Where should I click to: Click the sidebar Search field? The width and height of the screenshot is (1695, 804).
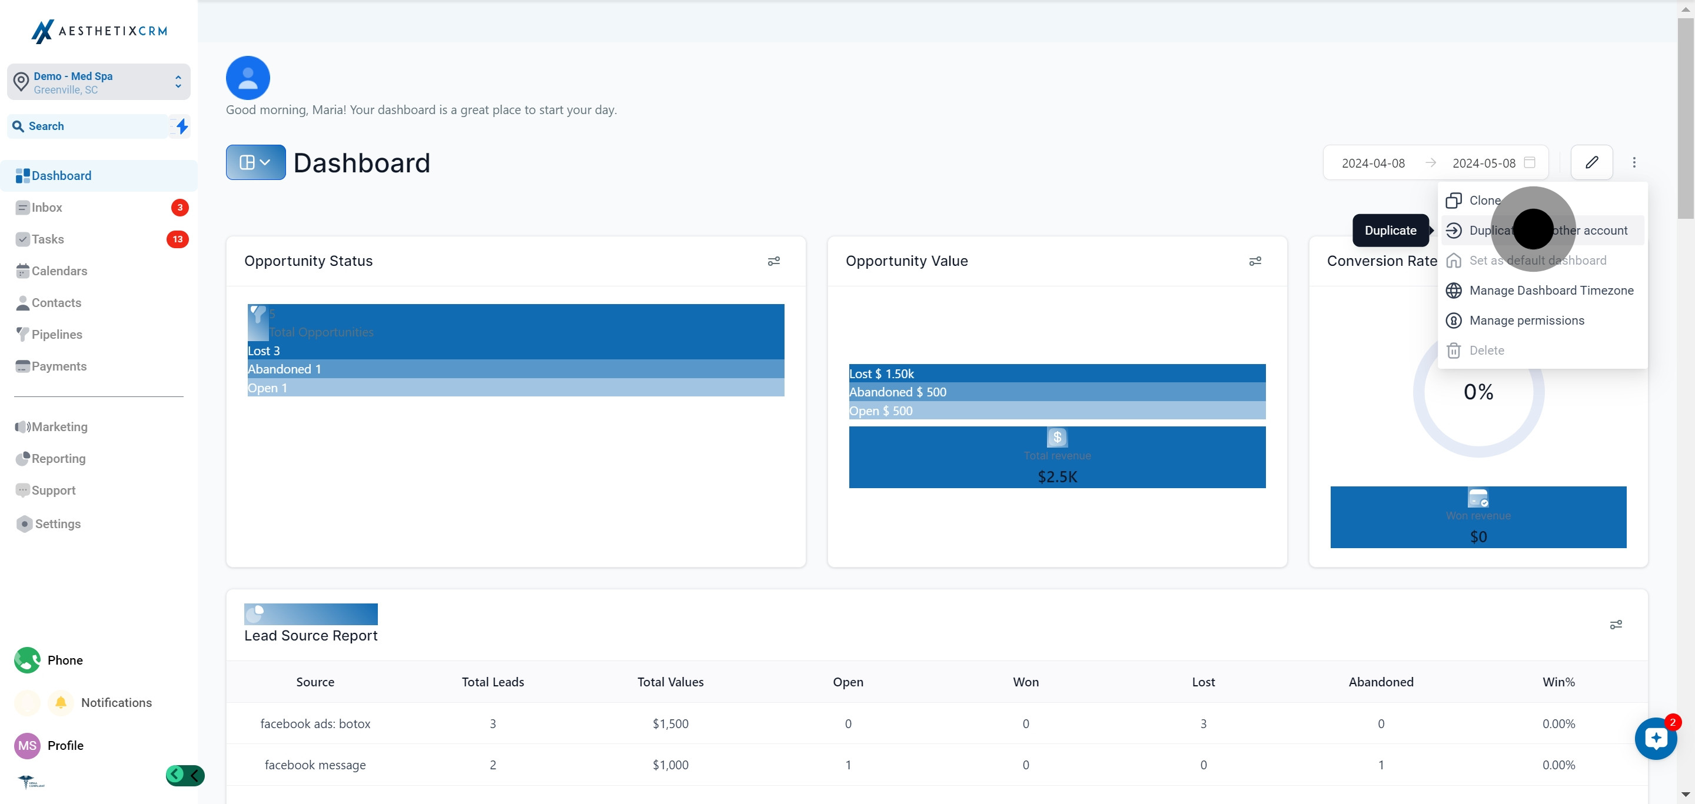[89, 126]
